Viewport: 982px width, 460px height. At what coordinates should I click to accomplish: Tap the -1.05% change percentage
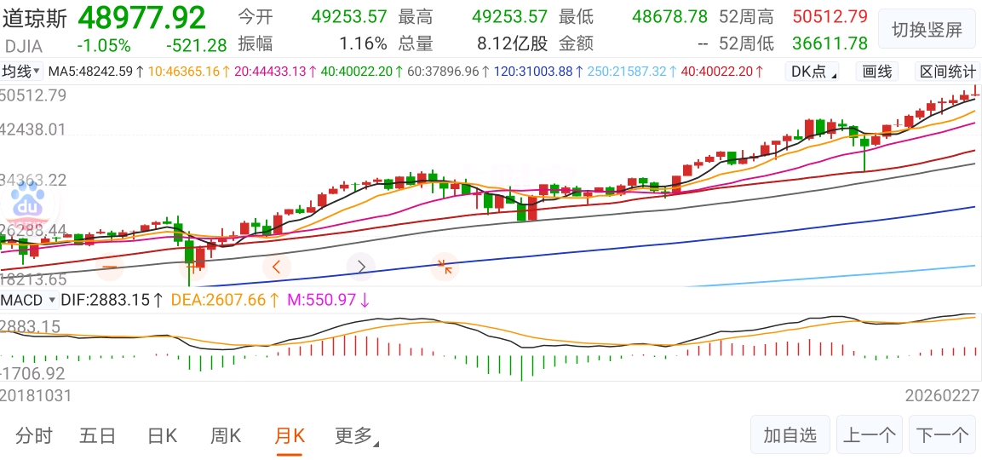click(x=104, y=46)
